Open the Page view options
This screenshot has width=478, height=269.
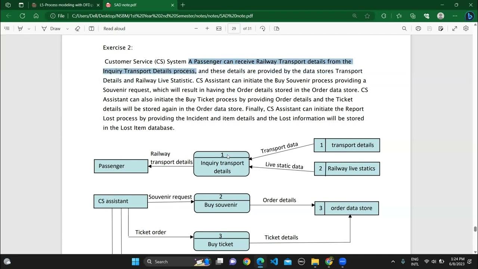tap(277, 28)
